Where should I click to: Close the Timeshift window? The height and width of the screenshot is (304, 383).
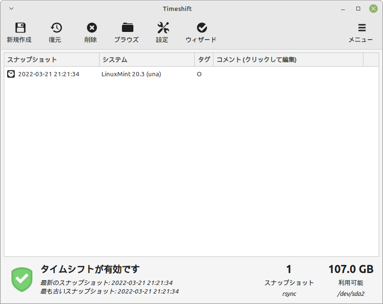(x=373, y=9)
